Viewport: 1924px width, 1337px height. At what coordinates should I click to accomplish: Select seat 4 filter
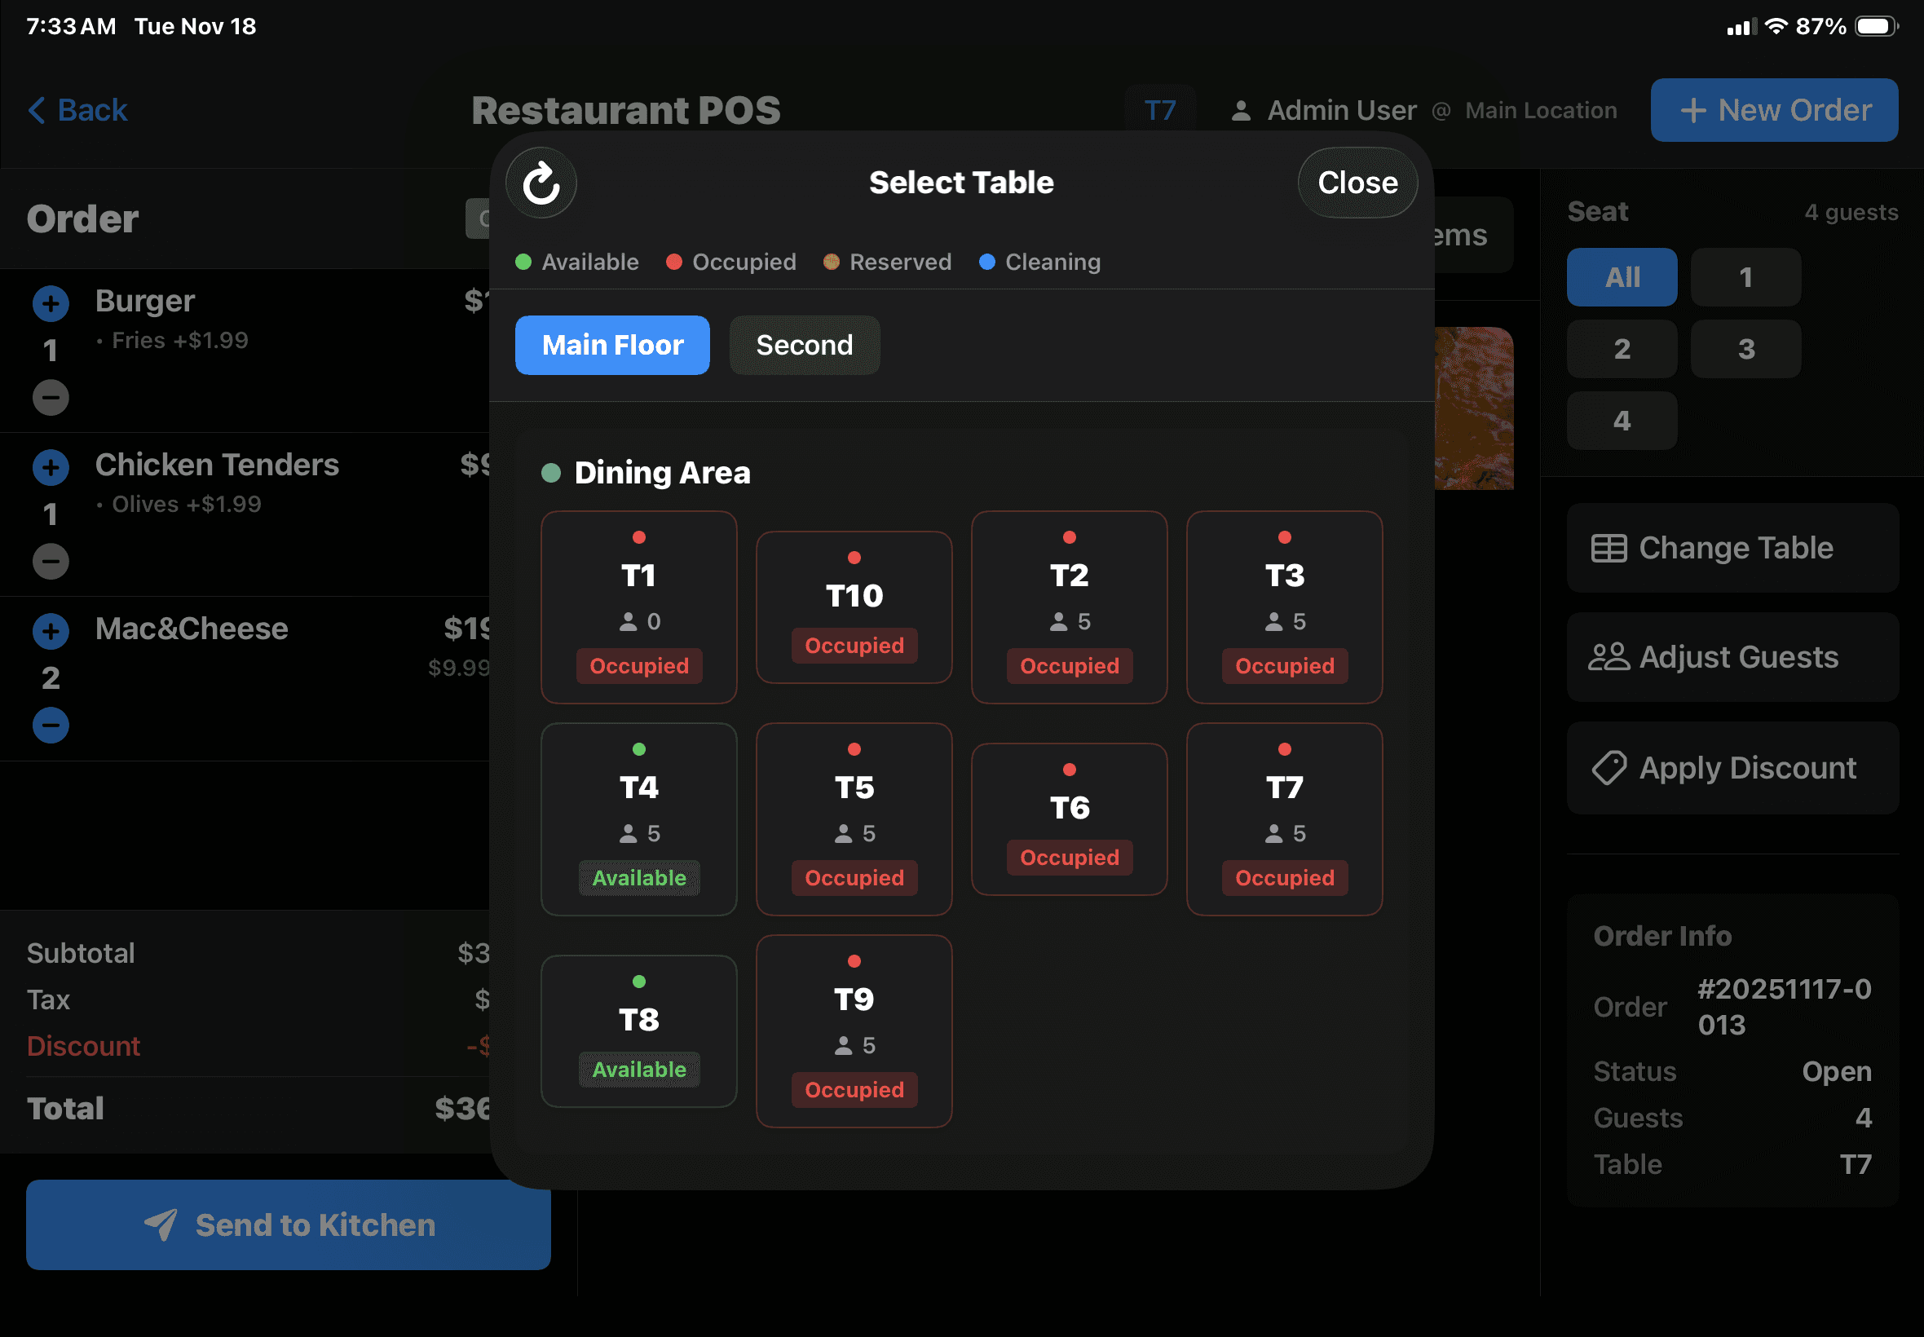(1621, 421)
